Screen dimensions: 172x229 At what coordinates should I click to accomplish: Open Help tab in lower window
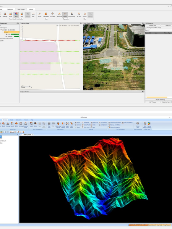tap(32, 120)
